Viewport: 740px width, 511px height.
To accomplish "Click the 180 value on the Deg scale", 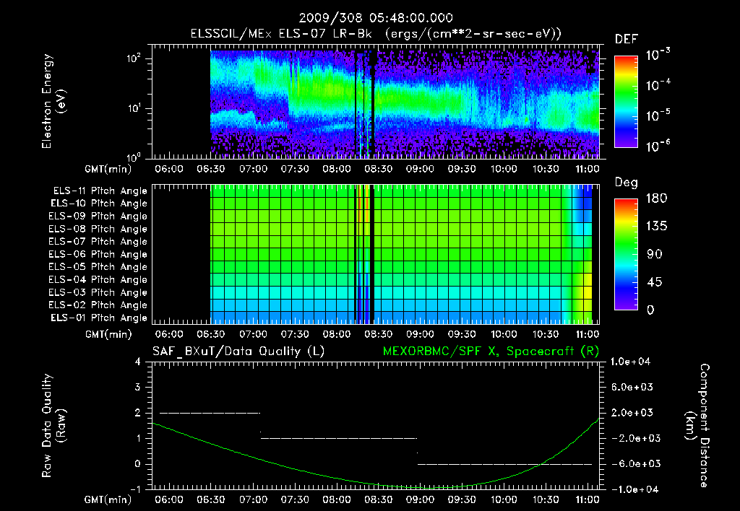I will point(656,198).
